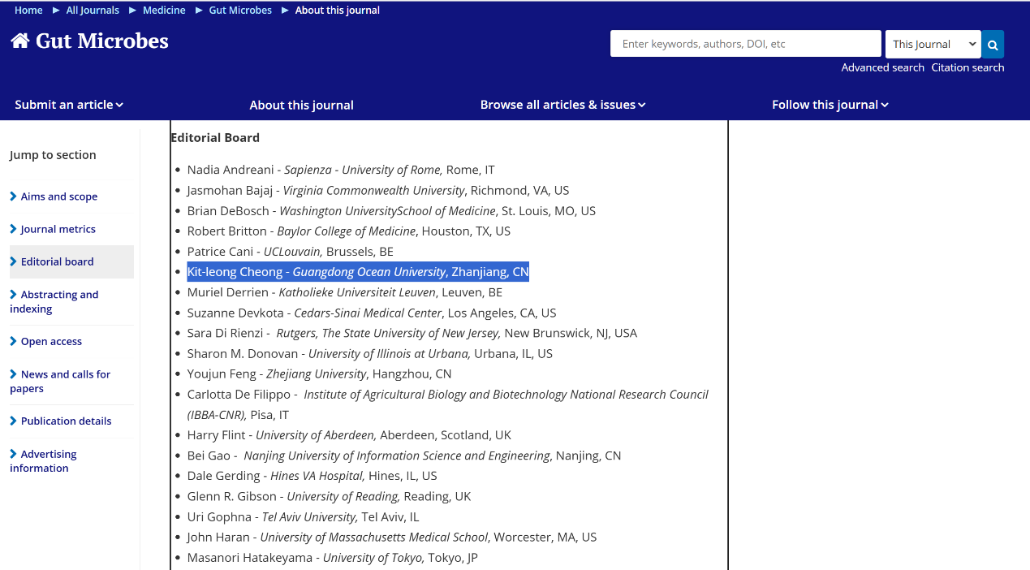The width and height of the screenshot is (1030, 570).
Task: Click the chevron icon beside Journal metrics
Action: 13,229
